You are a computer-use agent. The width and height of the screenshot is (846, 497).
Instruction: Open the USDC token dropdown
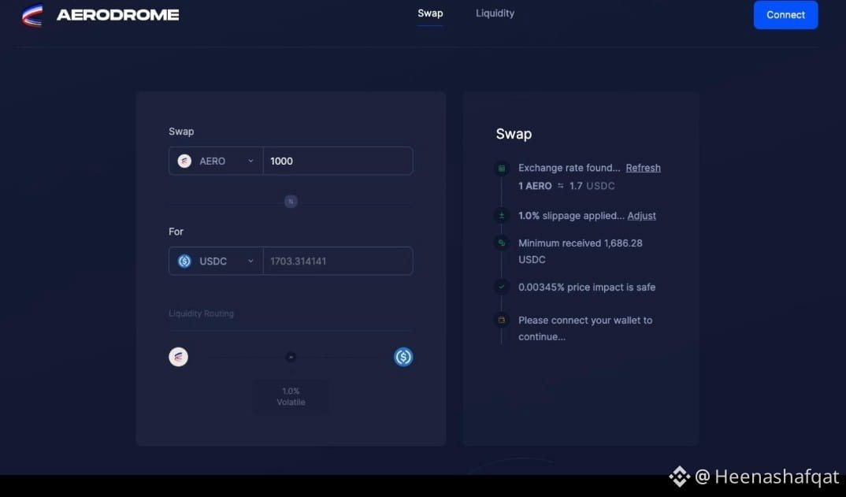[216, 261]
